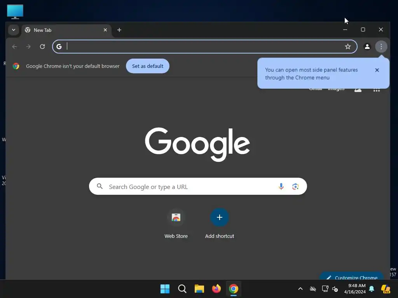Open Windows taskbar search
The image size is (398, 298).
coord(182,289)
